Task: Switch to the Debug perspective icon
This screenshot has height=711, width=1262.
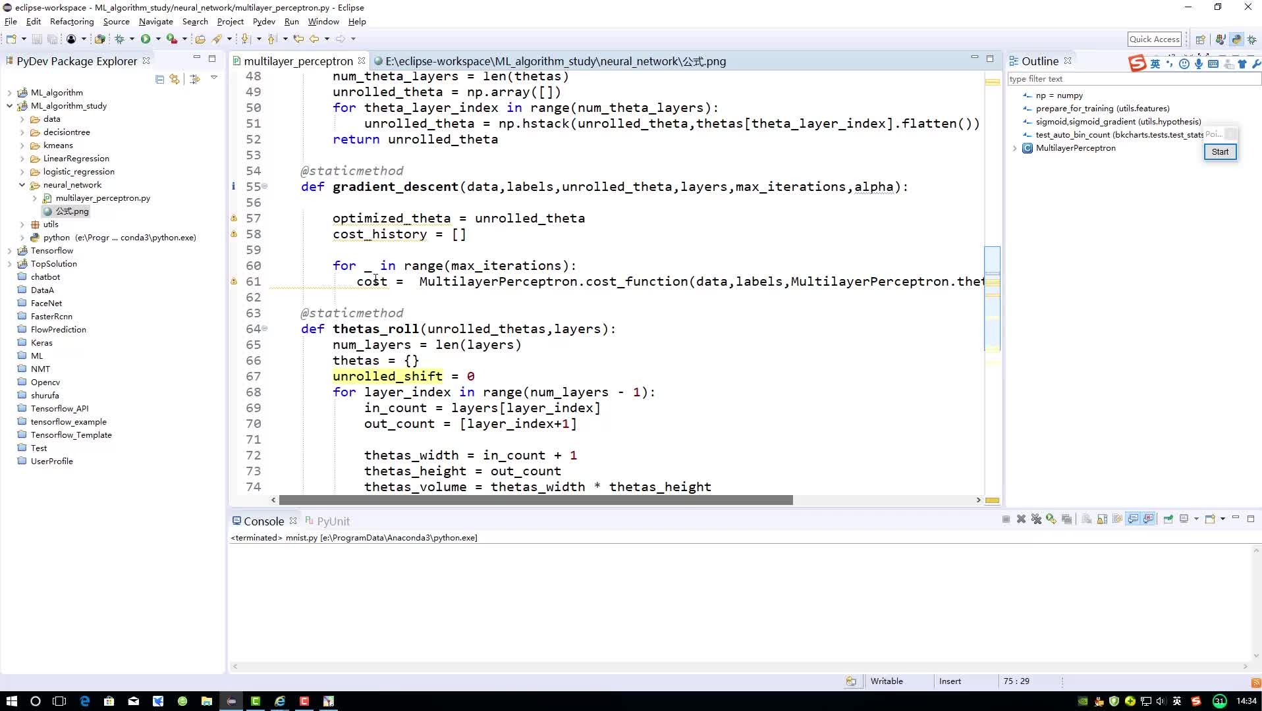Action: [1251, 39]
